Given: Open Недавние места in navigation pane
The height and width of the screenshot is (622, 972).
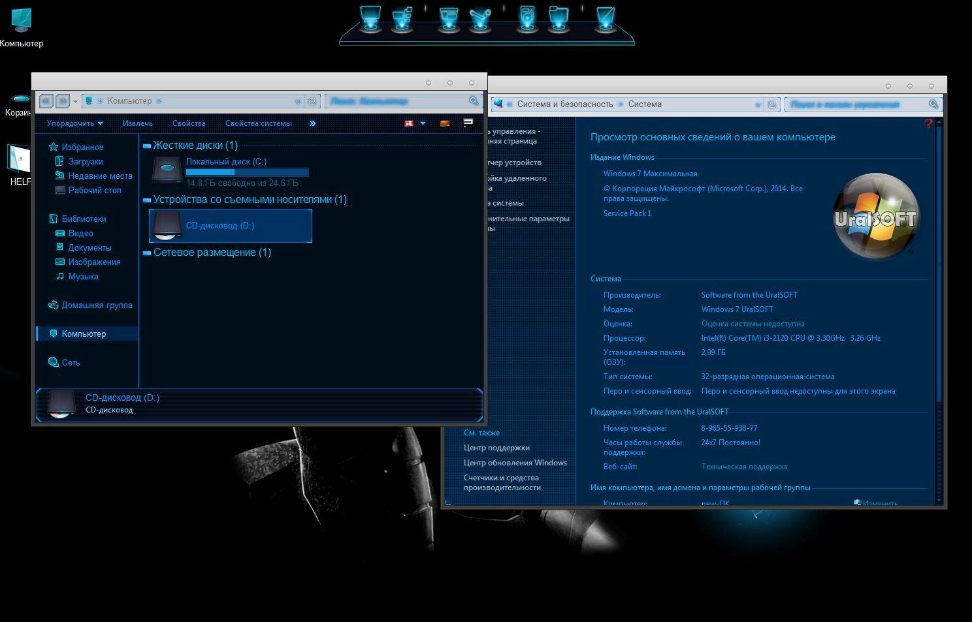Looking at the screenshot, I should (93, 176).
